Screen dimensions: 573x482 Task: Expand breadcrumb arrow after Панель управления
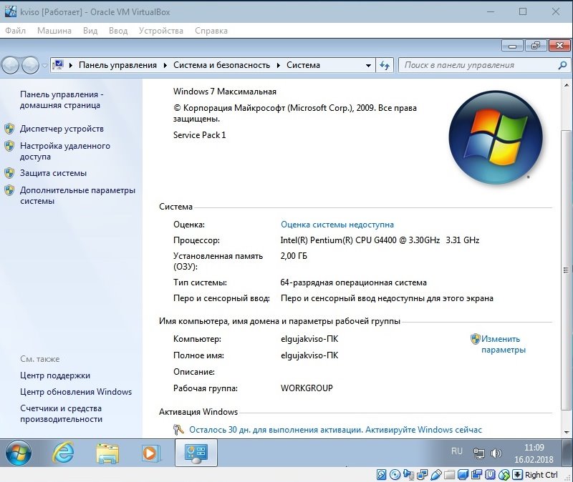click(165, 65)
